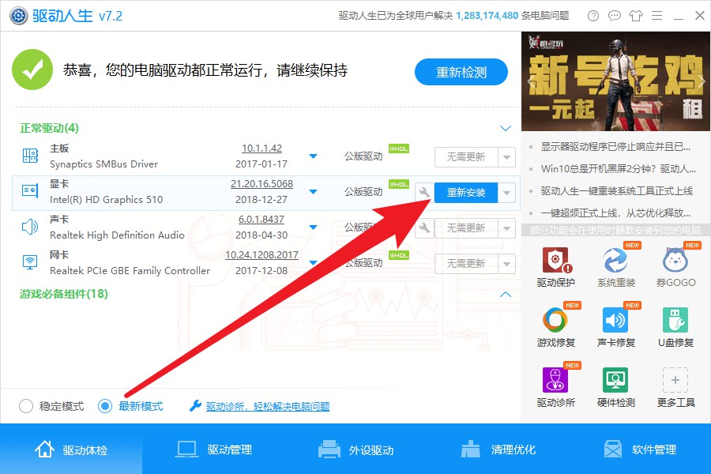Image resolution: width=711 pixels, height=474 pixels.
Task: Click the wrench icon beside the 显卡 driver
Action: [423, 192]
